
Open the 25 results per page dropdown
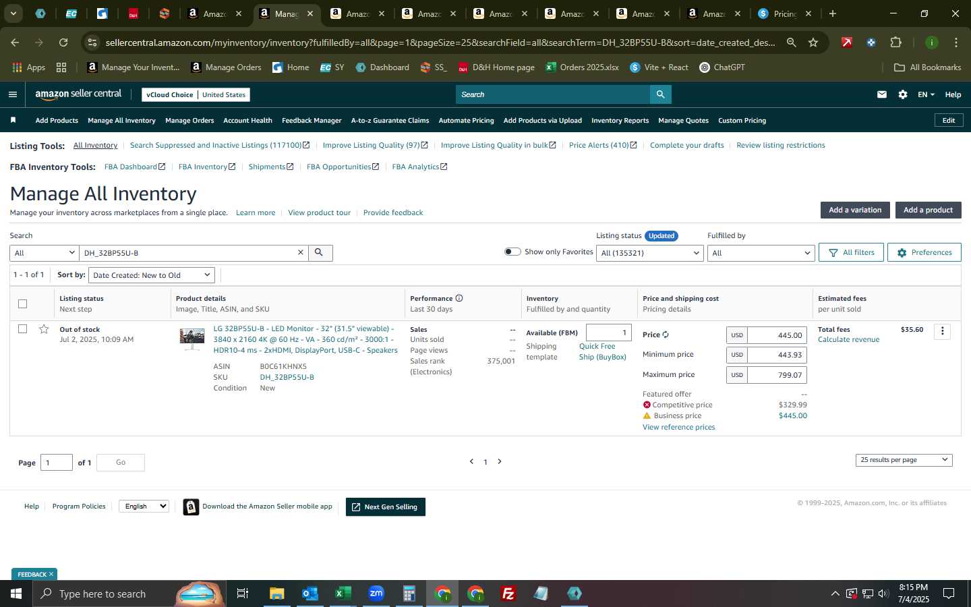coord(904,460)
